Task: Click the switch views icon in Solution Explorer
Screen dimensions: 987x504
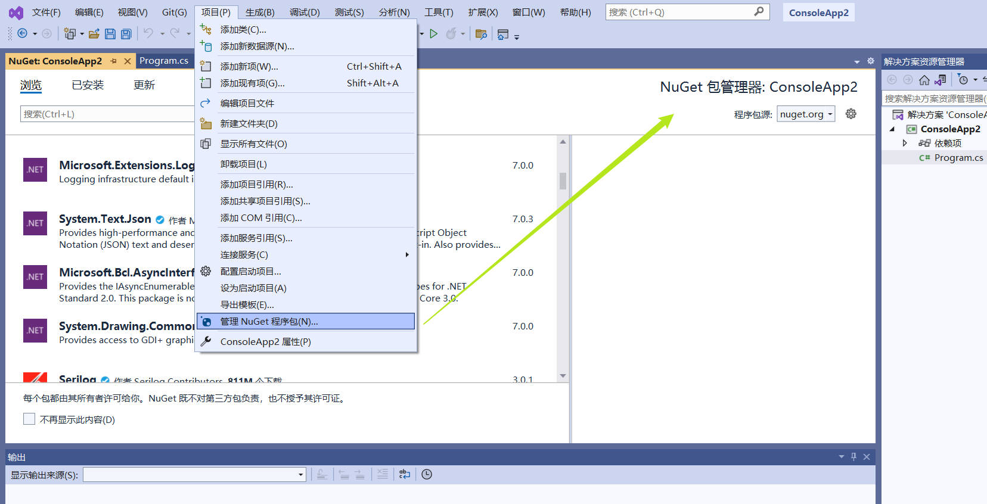Action: point(941,80)
